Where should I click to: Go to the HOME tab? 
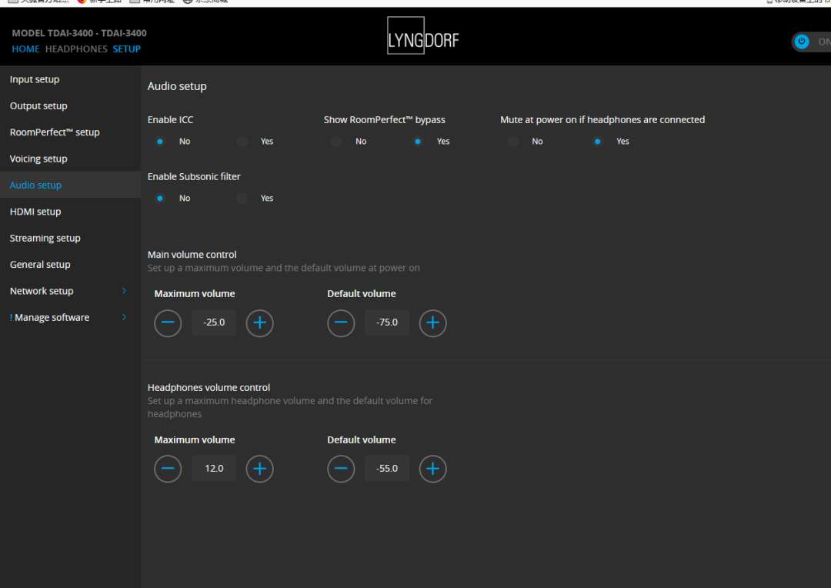pos(25,49)
